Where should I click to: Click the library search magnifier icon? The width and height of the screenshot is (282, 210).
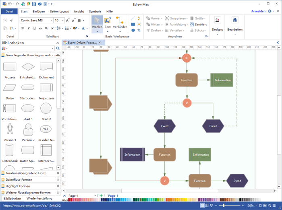point(58,48)
